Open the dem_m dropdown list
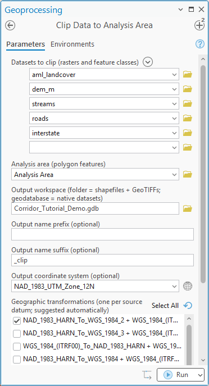This screenshot has width=209, height=386. pos(175,89)
